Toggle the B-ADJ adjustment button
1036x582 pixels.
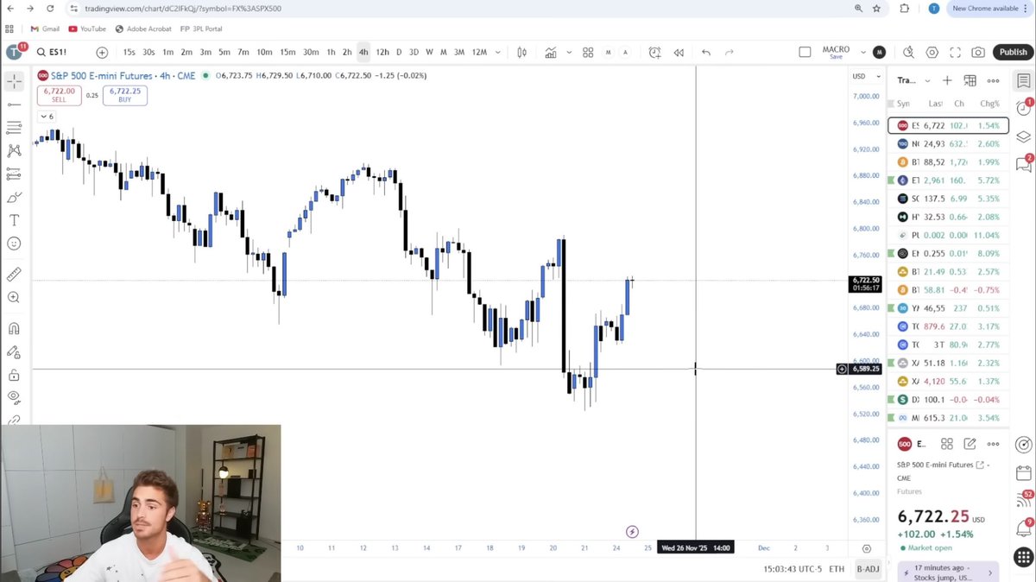(869, 569)
